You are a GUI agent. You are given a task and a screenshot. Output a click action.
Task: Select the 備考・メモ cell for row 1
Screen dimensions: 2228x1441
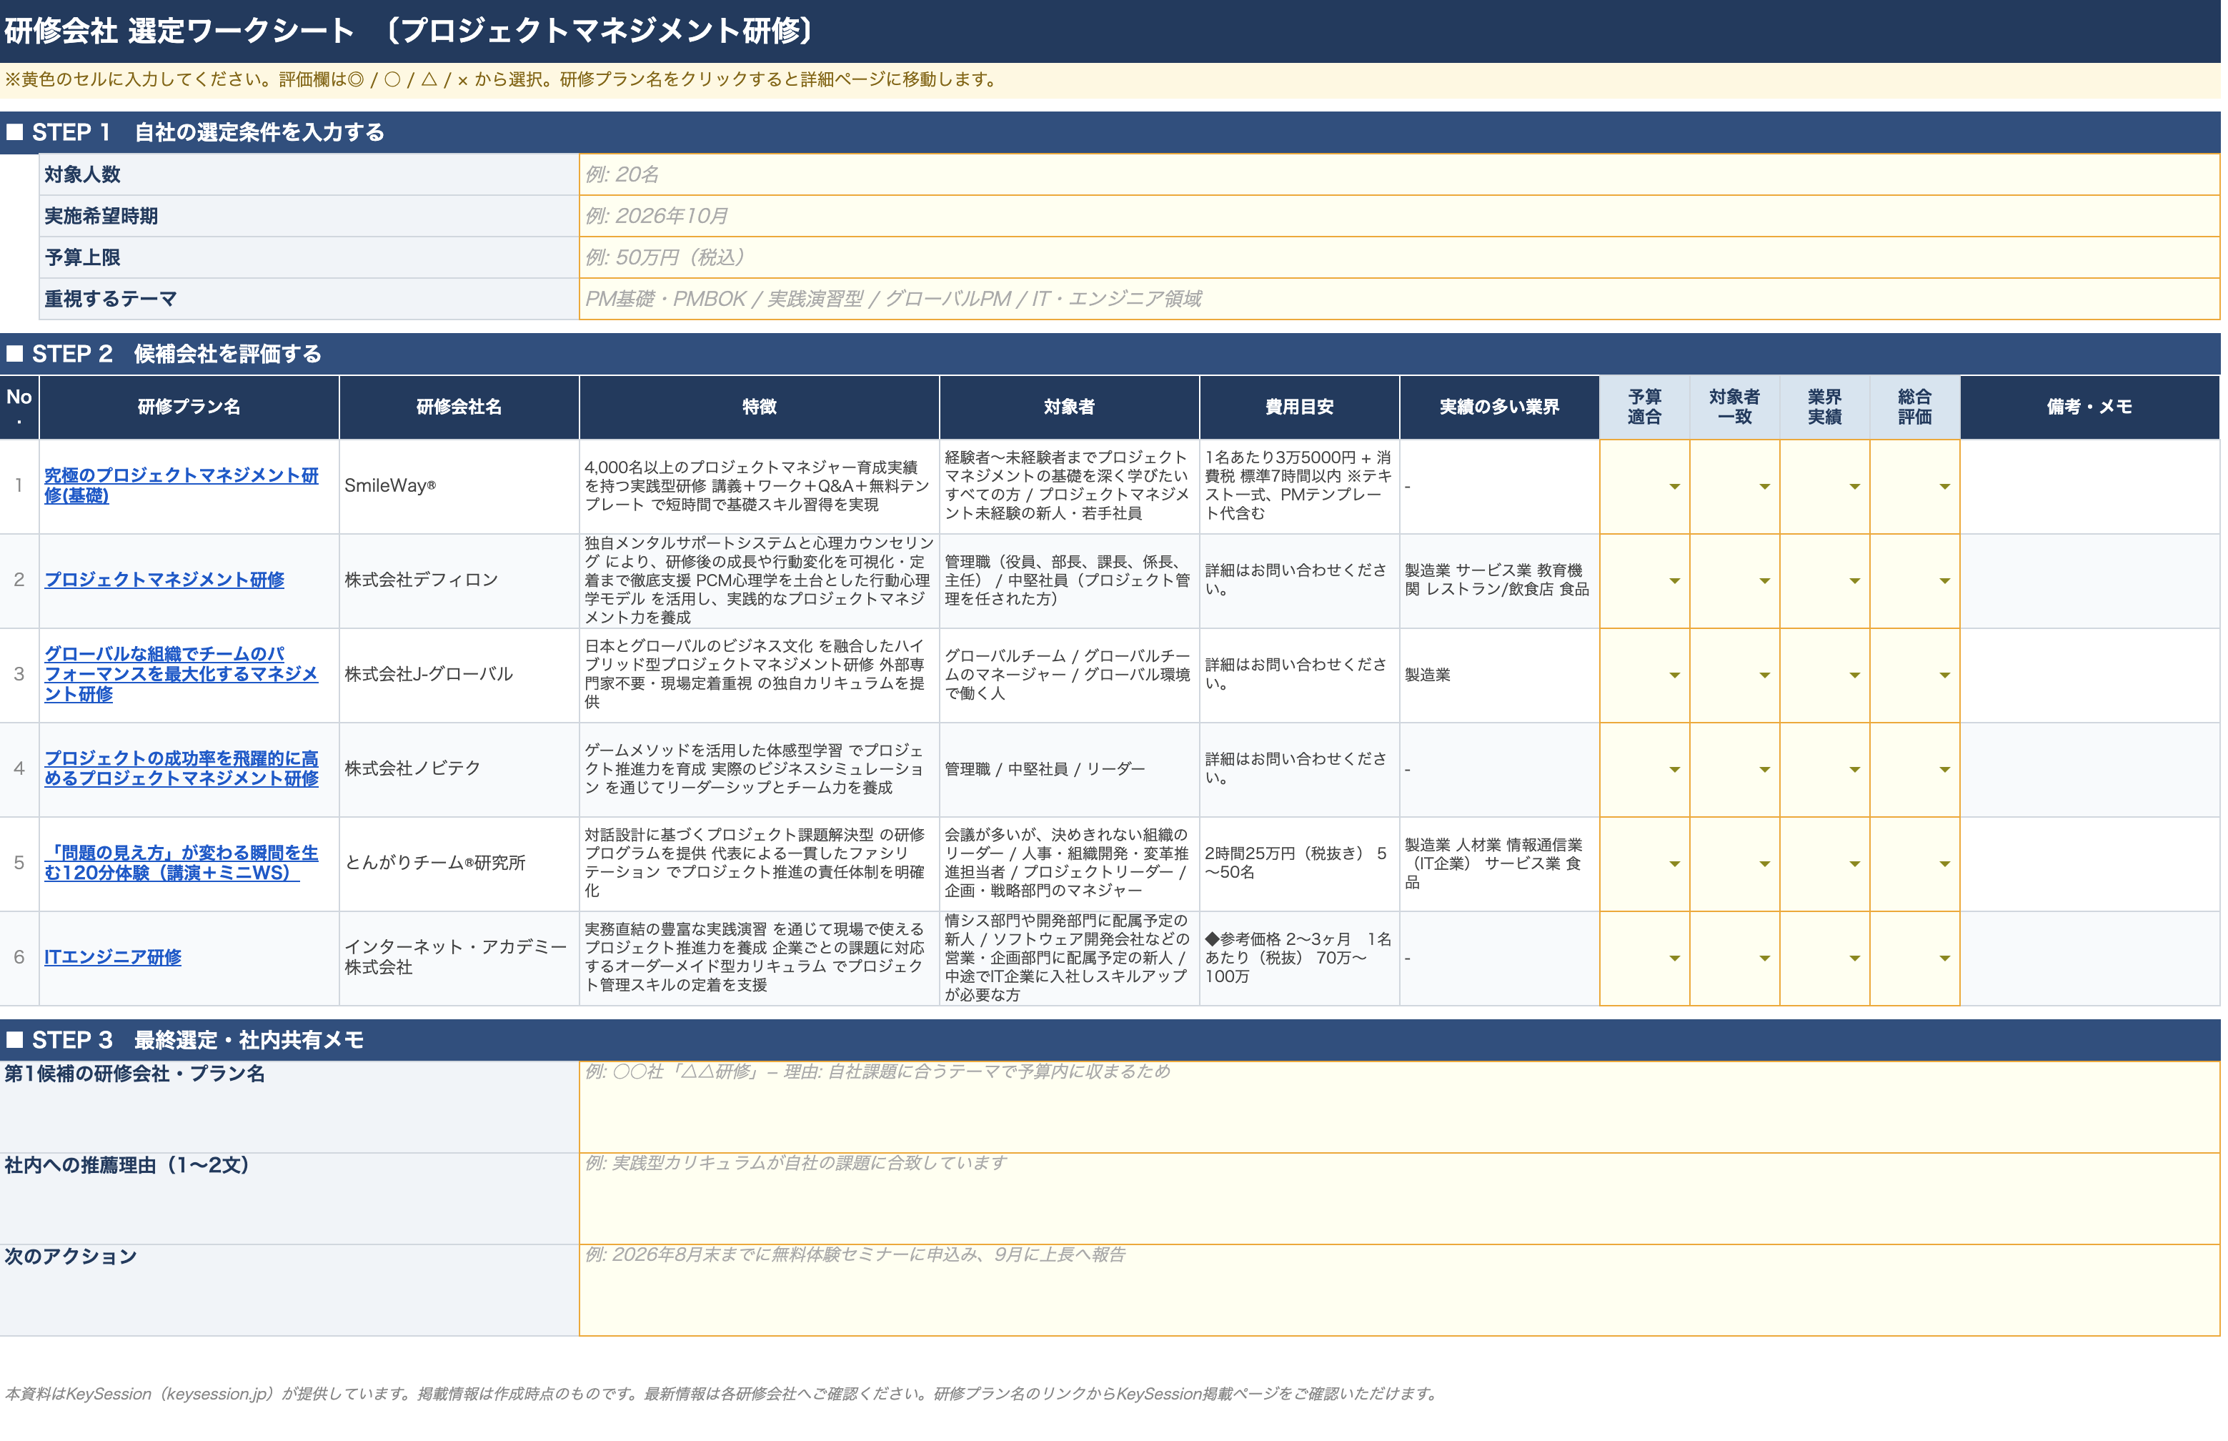[2089, 487]
